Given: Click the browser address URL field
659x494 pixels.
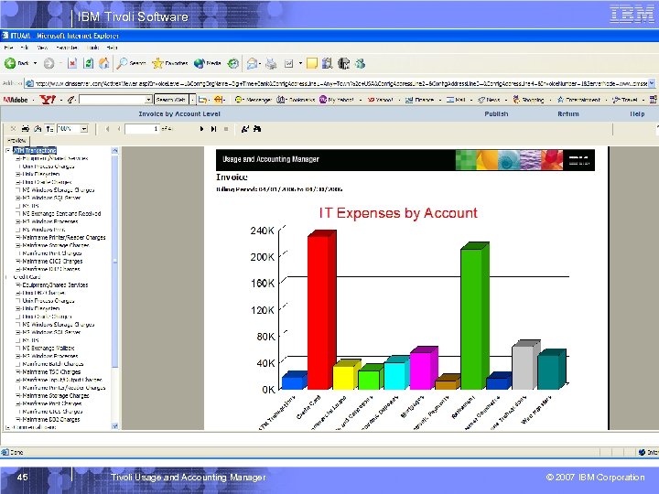Looking at the screenshot, I should click(340, 83).
